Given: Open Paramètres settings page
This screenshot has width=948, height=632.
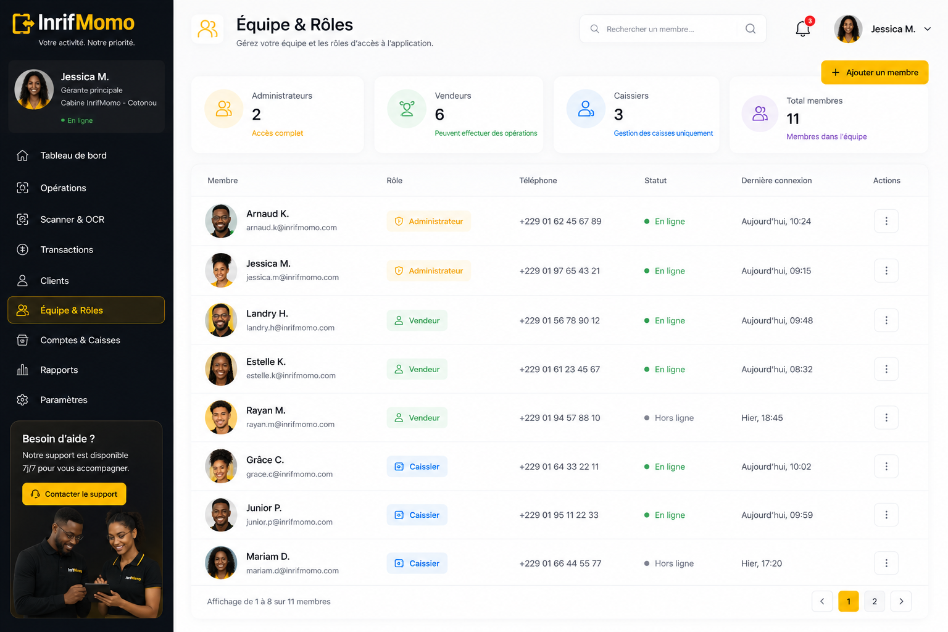Looking at the screenshot, I should click(x=86, y=400).
